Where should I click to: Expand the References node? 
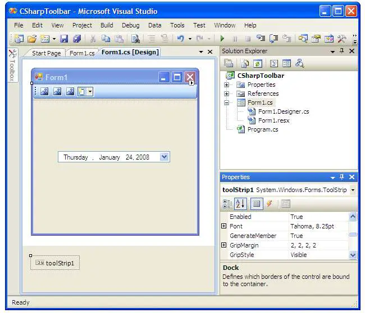(227, 94)
